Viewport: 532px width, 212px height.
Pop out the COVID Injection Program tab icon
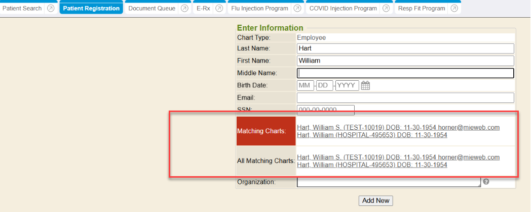coord(386,9)
